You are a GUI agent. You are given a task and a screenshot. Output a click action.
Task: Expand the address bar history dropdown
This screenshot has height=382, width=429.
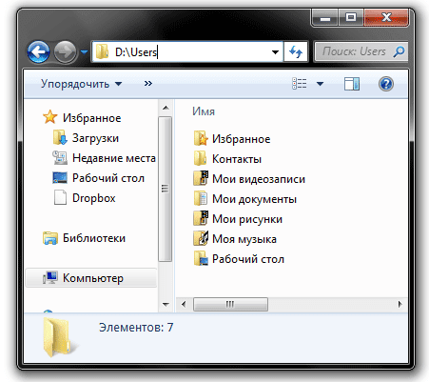pos(275,51)
